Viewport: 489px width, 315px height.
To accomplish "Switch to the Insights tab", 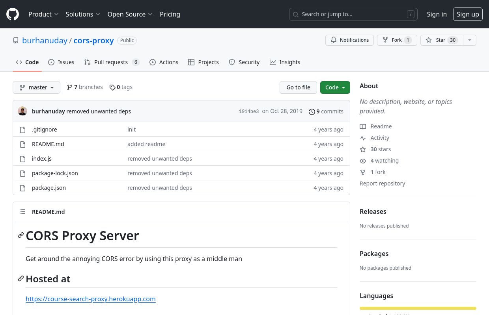I will (285, 62).
